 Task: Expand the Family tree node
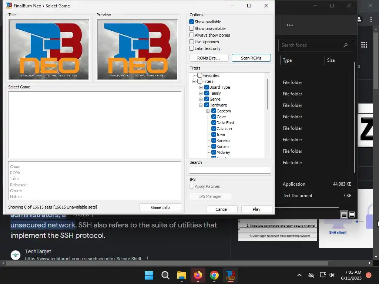(x=201, y=93)
